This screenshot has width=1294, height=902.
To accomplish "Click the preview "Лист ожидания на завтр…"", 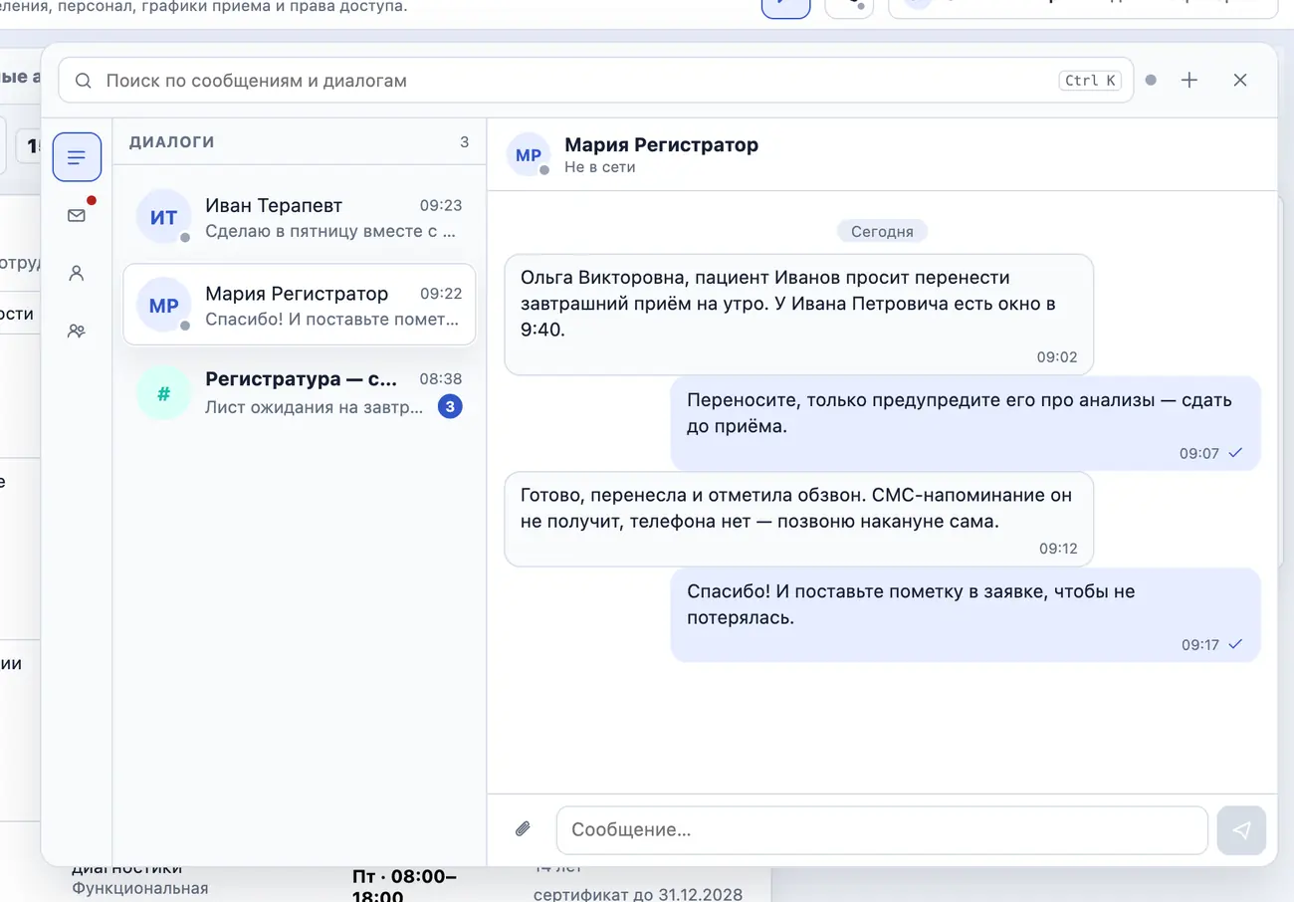I will (314, 406).
